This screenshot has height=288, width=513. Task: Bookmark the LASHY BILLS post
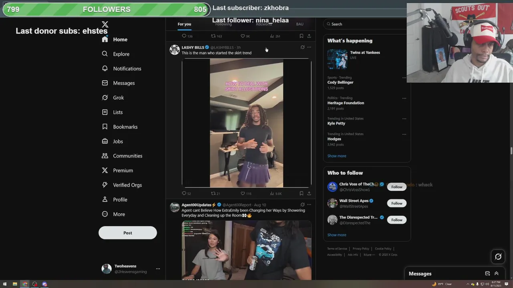tap(301, 194)
